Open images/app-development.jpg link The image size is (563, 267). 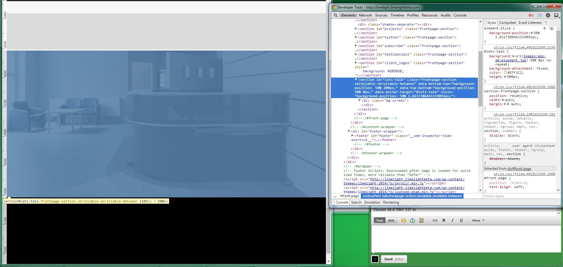520,58
